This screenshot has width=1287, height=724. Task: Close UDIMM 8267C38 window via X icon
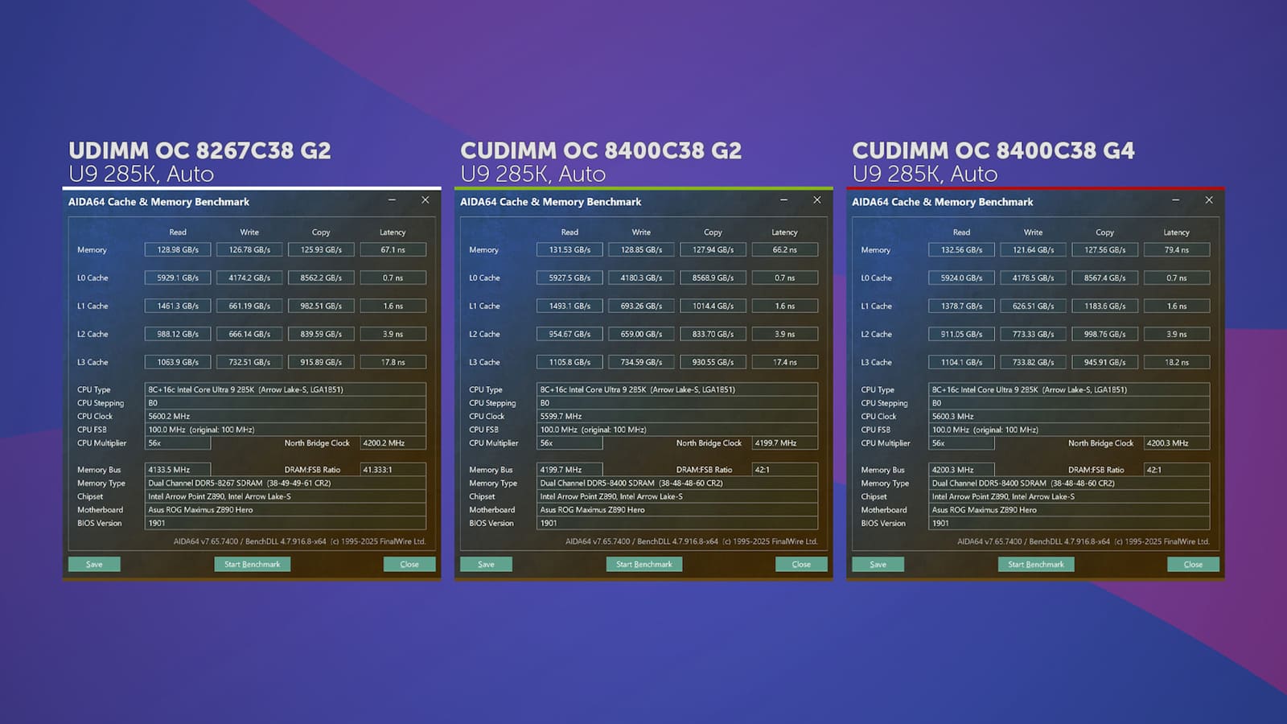(x=426, y=200)
